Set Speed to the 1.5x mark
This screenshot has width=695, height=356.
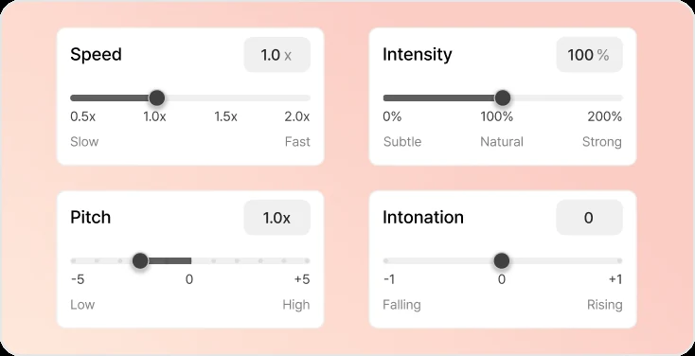226,98
